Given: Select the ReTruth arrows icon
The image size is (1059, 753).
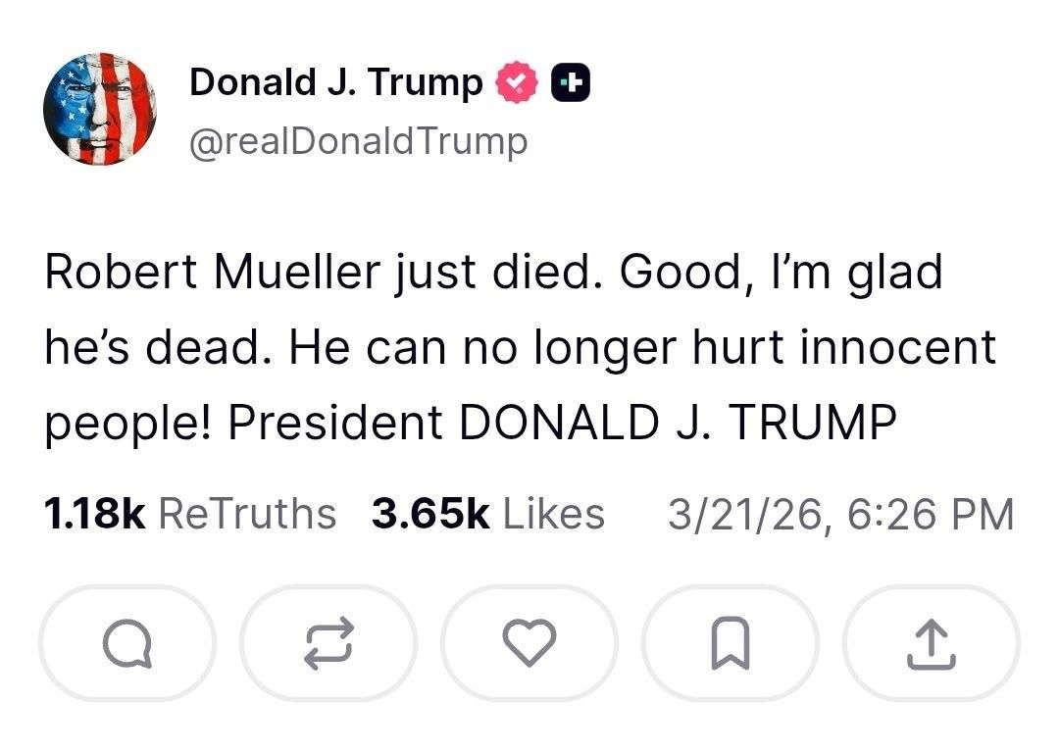Looking at the screenshot, I should pos(328,644).
